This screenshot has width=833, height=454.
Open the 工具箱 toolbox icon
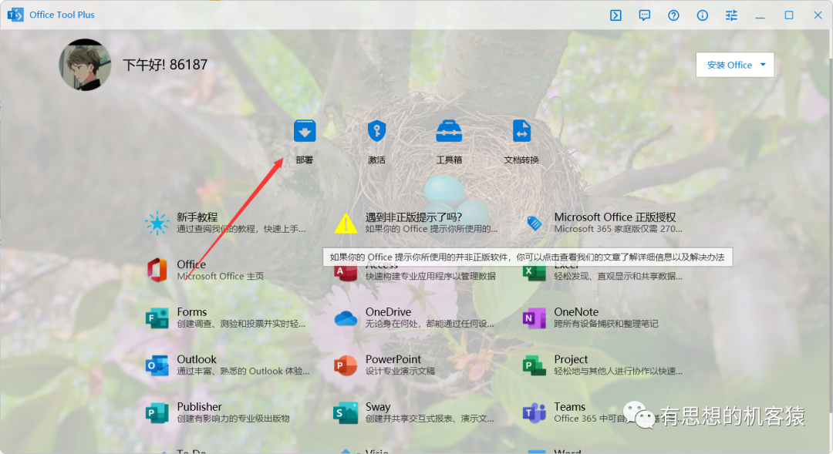[x=449, y=131]
